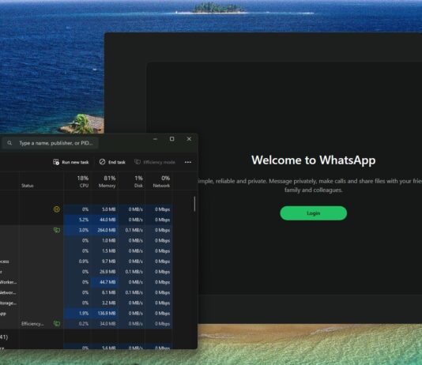Screen dimensions: 422x365
Task: Open the more options ellipsis in Task Manager
Action: (x=188, y=162)
